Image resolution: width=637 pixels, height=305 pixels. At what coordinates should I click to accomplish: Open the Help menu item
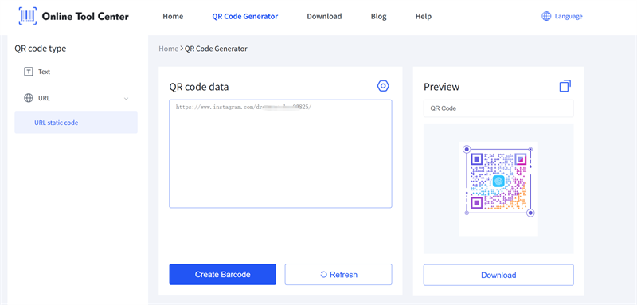coord(424,17)
